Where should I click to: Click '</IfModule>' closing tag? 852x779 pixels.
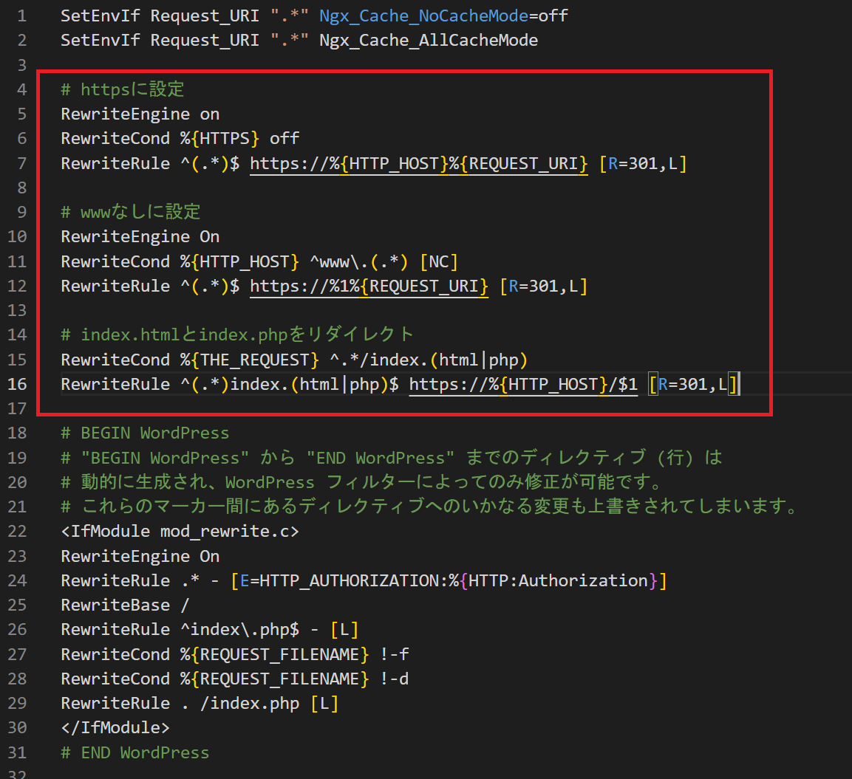tap(115, 728)
